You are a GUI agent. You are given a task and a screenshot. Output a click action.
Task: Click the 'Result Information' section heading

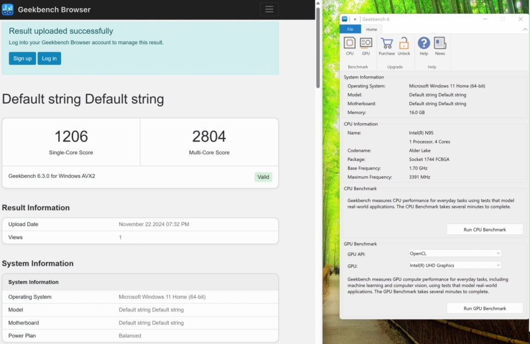pos(36,208)
